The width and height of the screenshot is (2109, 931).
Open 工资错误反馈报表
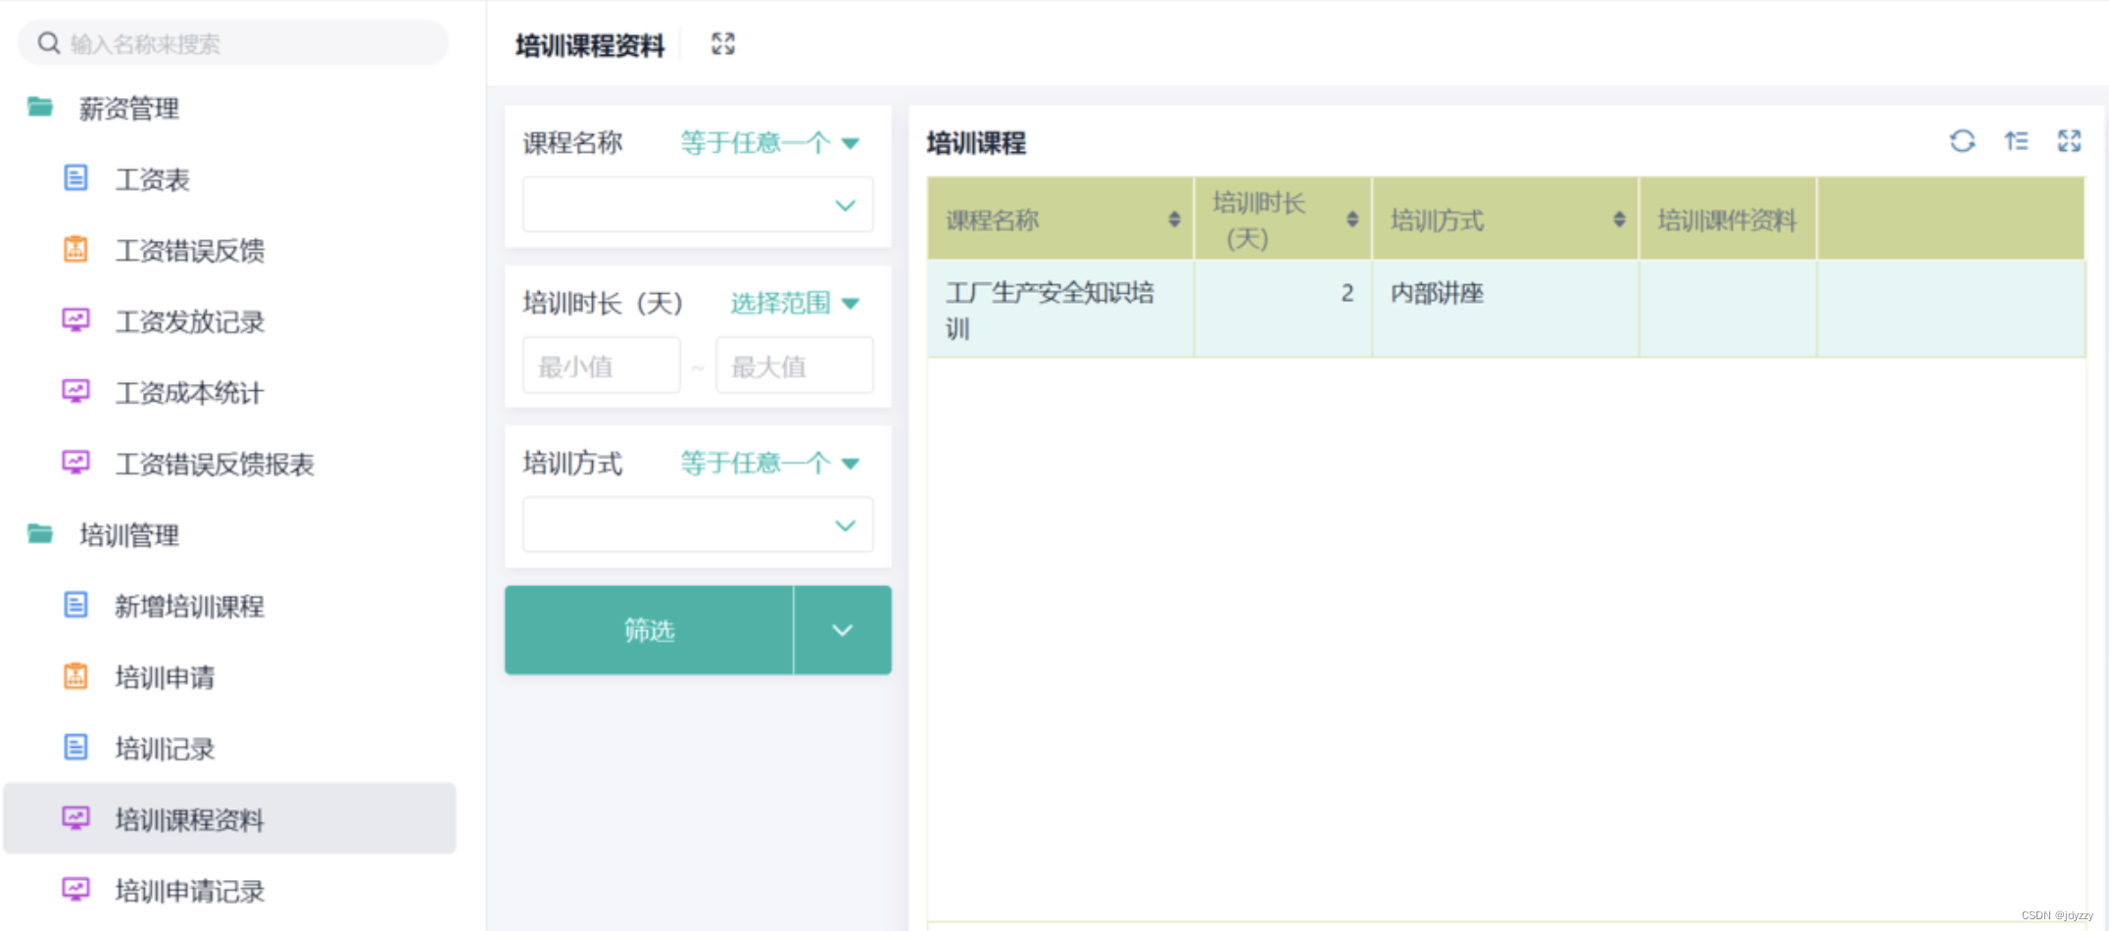point(215,464)
